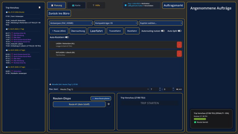Click the pin icon at 11:10 Elbe West
This screenshot has height=134, width=238.
(12, 37)
